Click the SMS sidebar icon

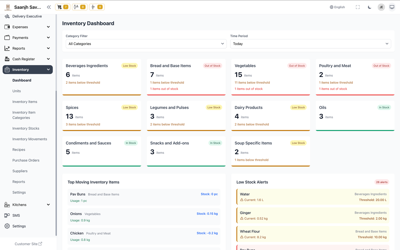[7, 215]
